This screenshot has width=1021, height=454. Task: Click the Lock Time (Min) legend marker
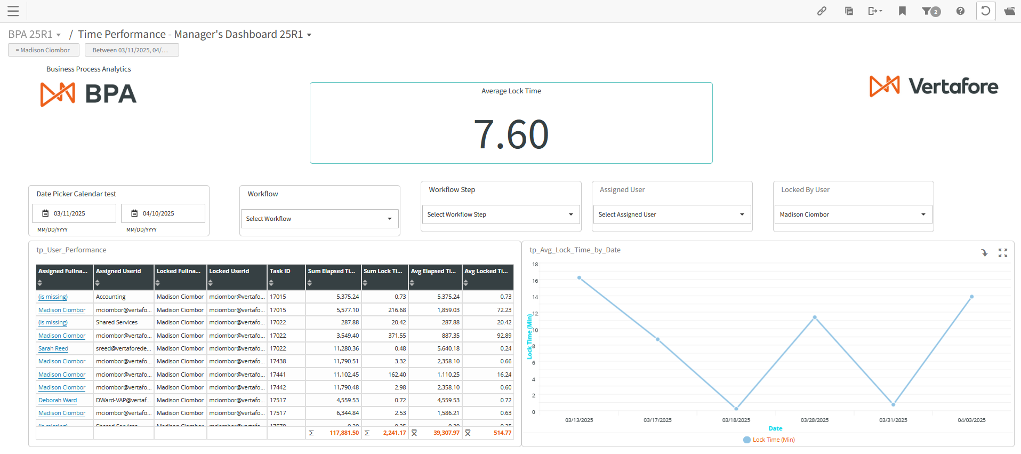pos(747,440)
